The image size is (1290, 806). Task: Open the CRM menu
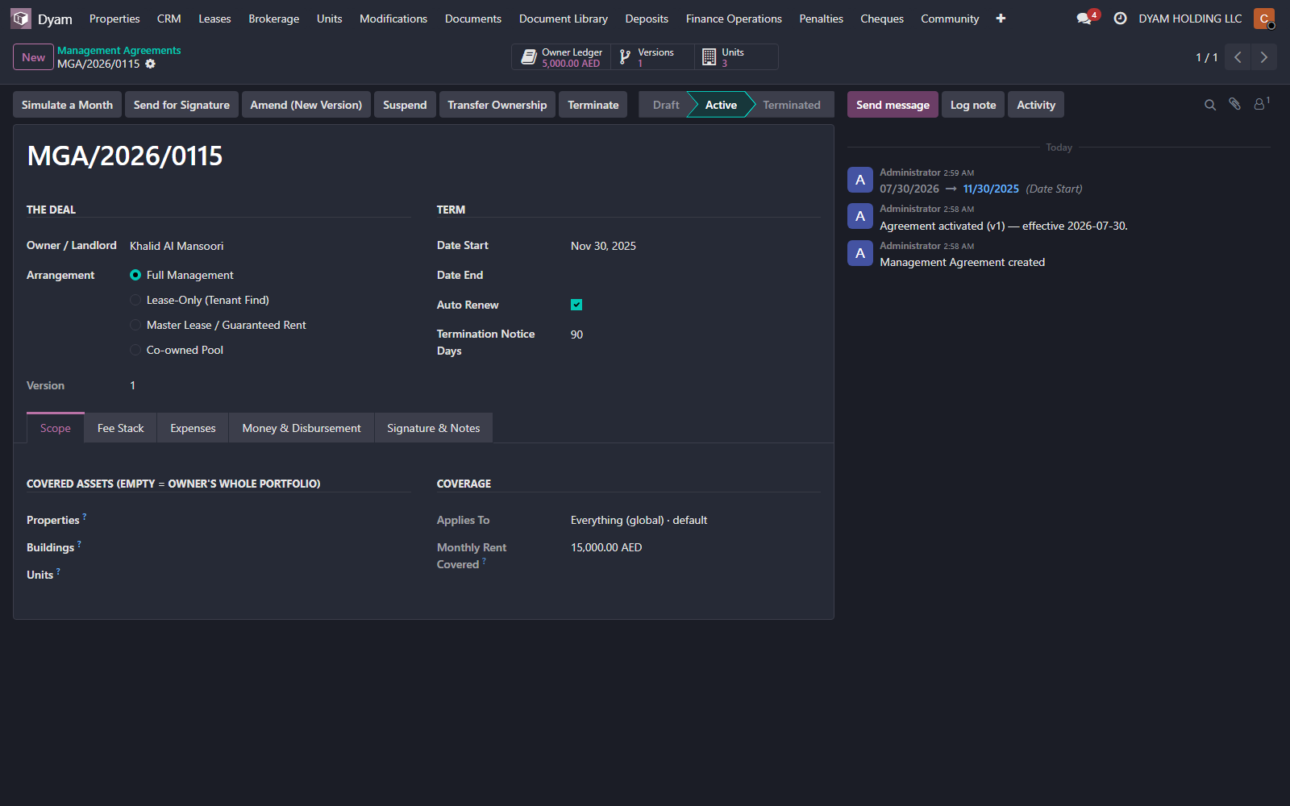169,19
